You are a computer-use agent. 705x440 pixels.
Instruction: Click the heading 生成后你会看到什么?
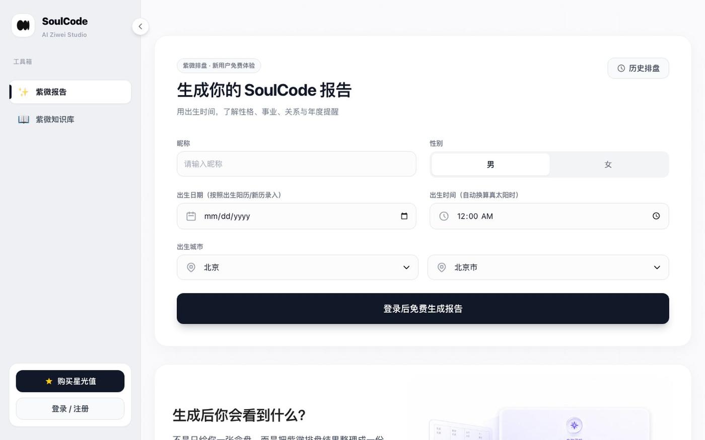[239, 415]
